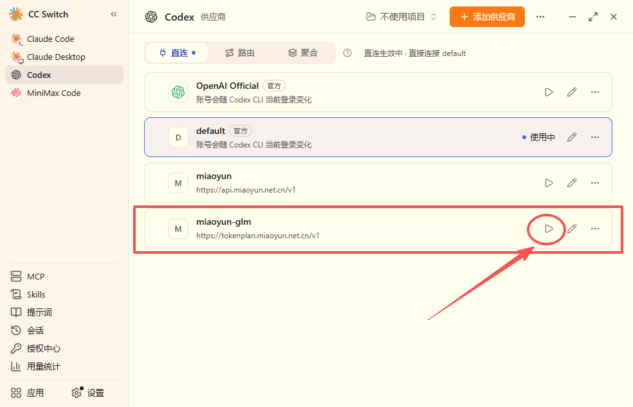
Task: Click the 添加供应商 button
Action: (x=487, y=17)
